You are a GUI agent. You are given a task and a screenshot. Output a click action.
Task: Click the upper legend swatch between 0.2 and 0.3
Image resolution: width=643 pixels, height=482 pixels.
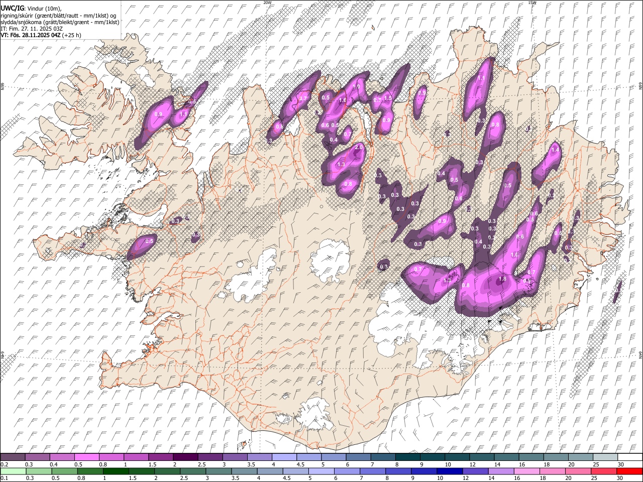(13, 457)
